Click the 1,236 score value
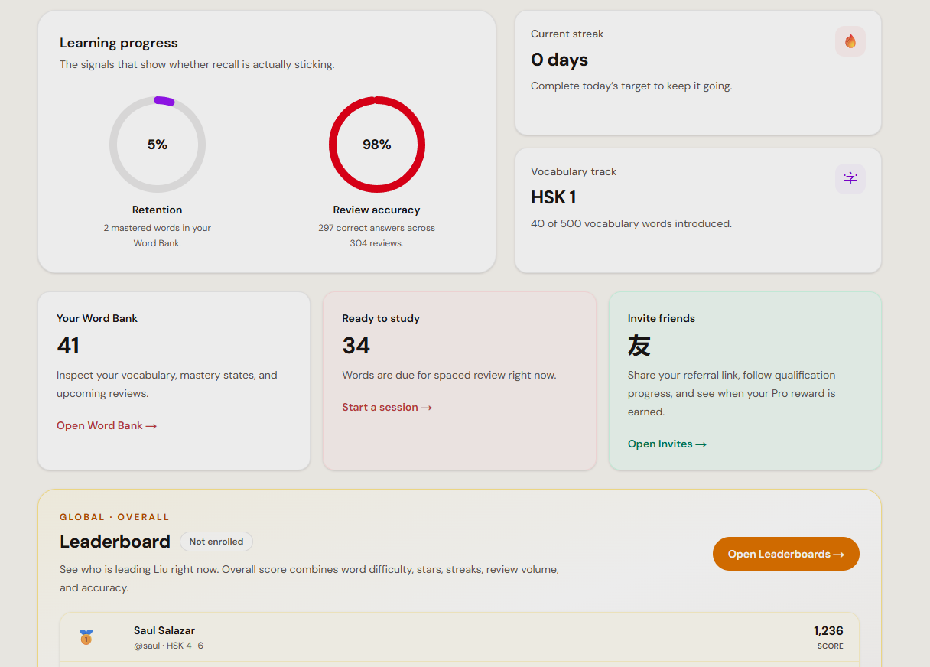This screenshot has width=930, height=667. pos(828,631)
